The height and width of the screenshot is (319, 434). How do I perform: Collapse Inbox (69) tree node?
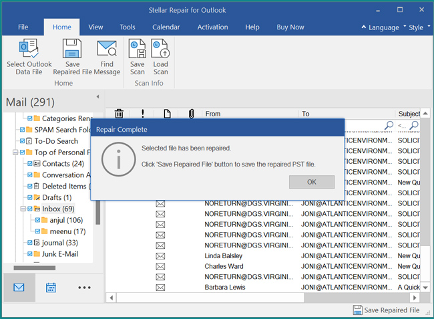pyautogui.click(x=23, y=209)
